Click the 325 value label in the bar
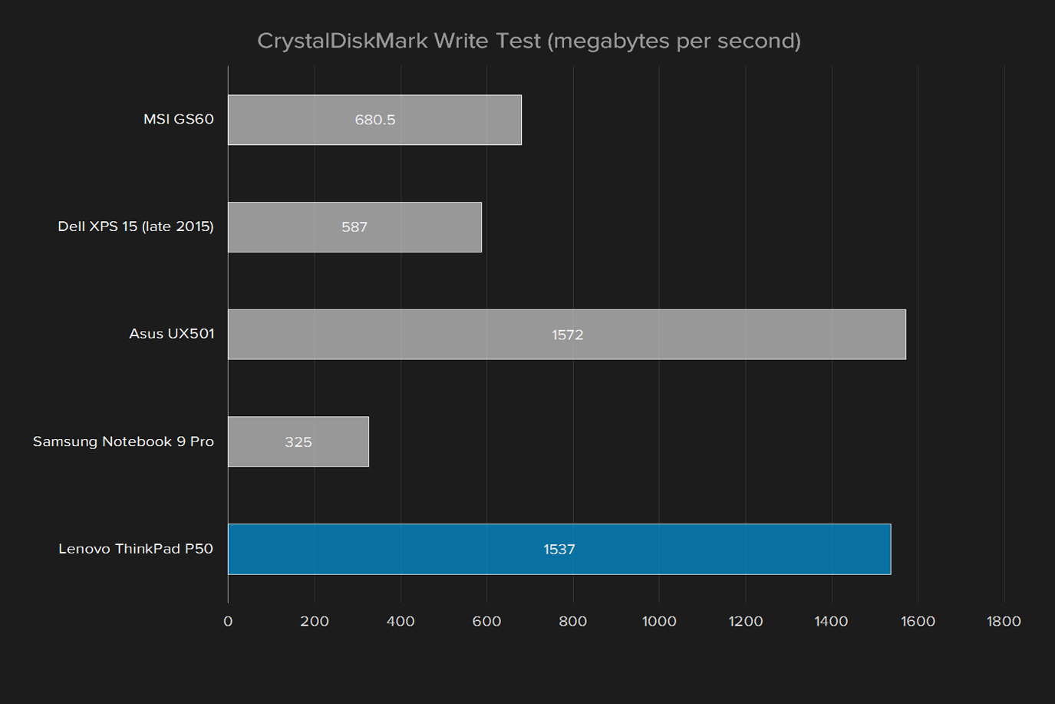This screenshot has height=704, width=1055. (298, 442)
